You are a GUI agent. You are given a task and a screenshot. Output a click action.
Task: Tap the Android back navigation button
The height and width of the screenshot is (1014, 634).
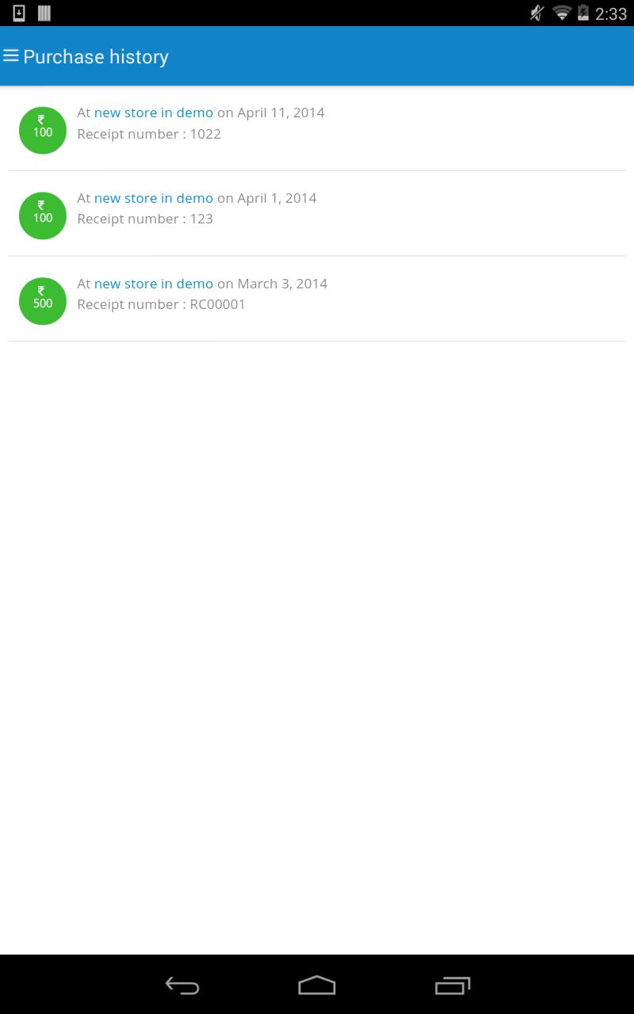(182, 985)
